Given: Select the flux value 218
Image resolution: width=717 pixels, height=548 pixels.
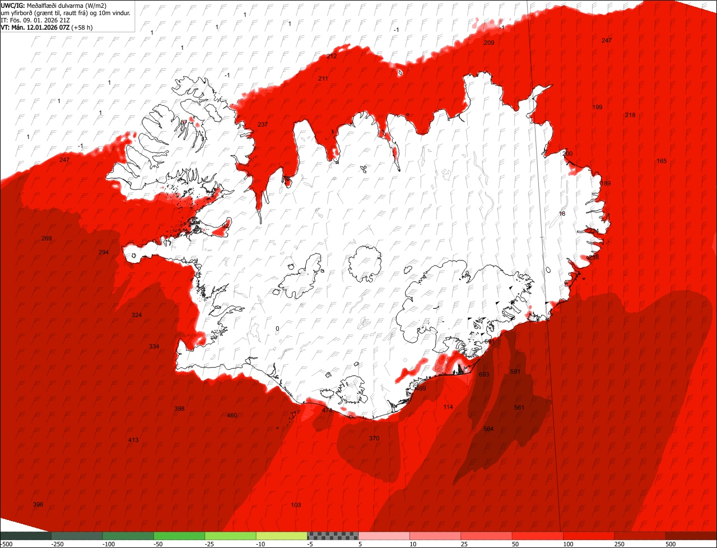Looking at the screenshot, I should [x=630, y=115].
